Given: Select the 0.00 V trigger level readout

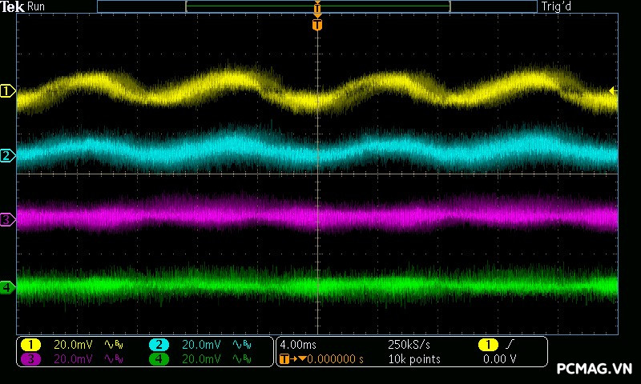Looking at the screenshot, I should (500, 359).
